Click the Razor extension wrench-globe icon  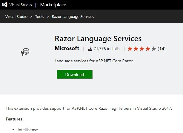pyautogui.click(x=25, y=52)
